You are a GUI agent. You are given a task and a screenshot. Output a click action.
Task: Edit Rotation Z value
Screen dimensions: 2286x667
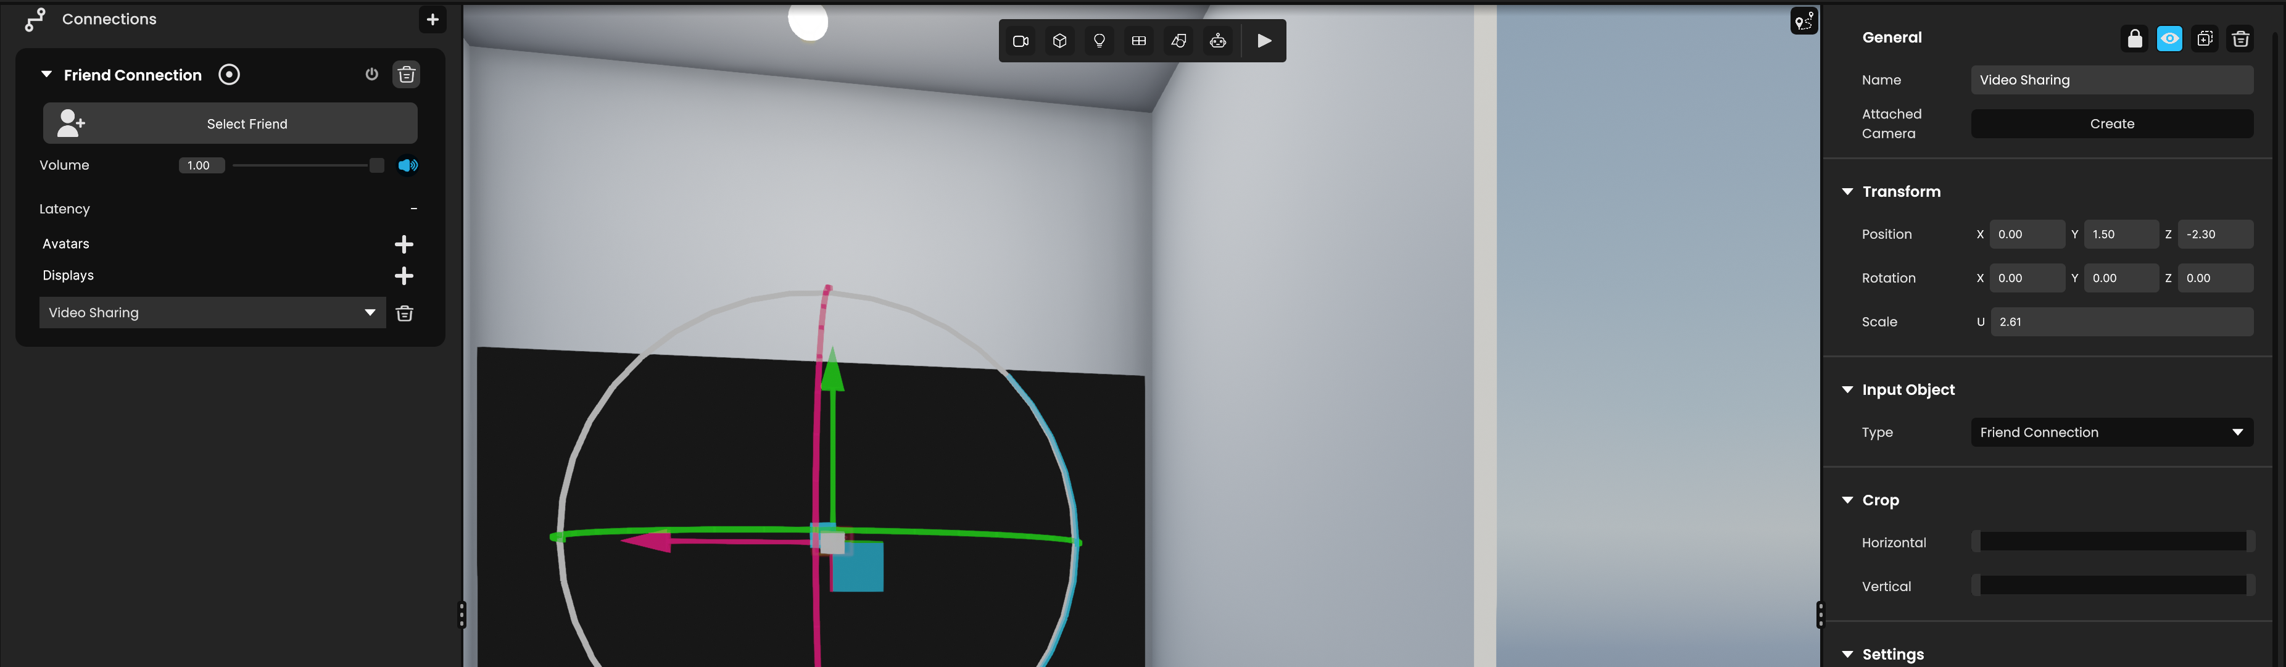(x=2216, y=278)
